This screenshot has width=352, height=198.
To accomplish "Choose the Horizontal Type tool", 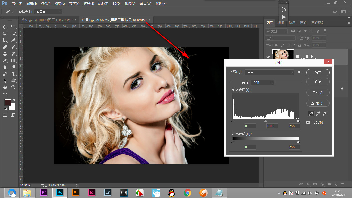I will tap(13, 74).
